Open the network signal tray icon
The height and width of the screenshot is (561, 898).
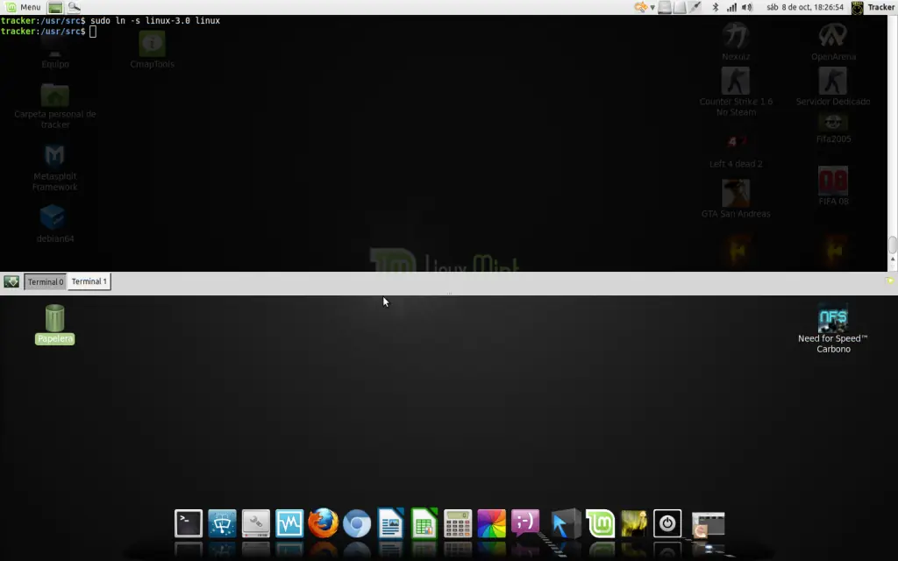pos(731,7)
